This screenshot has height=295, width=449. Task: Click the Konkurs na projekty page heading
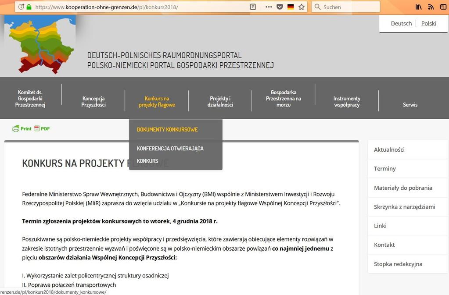[x=95, y=163]
